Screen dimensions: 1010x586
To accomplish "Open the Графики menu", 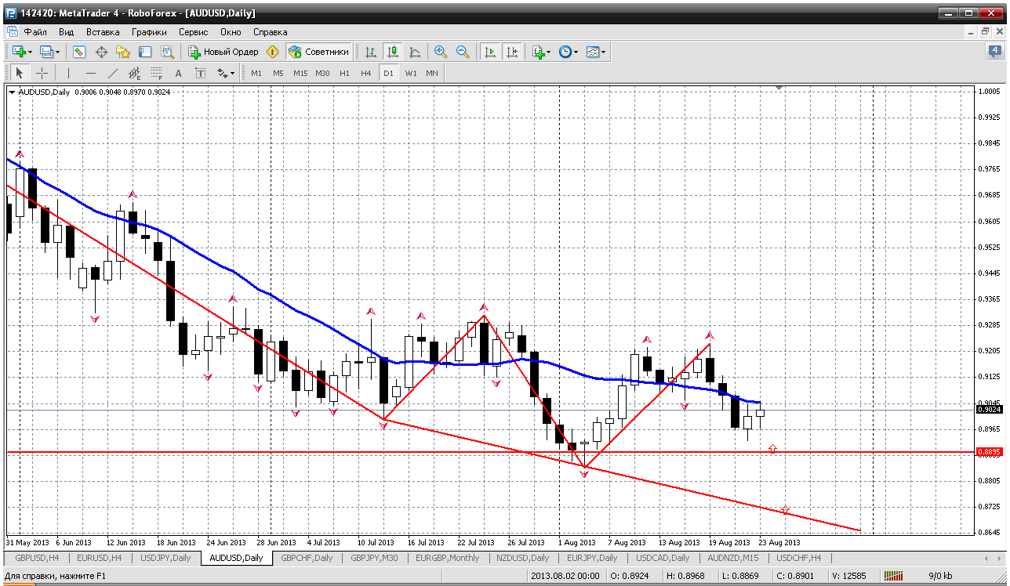I will coord(149,32).
